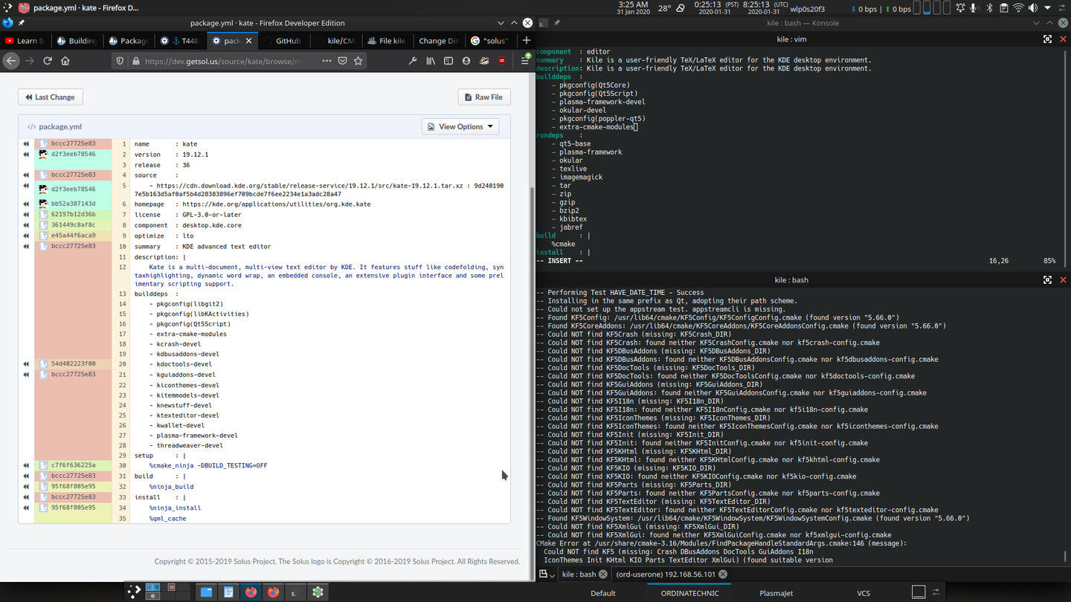1071x602 pixels.
Task: Open Raw File
Action: (x=483, y=97)
